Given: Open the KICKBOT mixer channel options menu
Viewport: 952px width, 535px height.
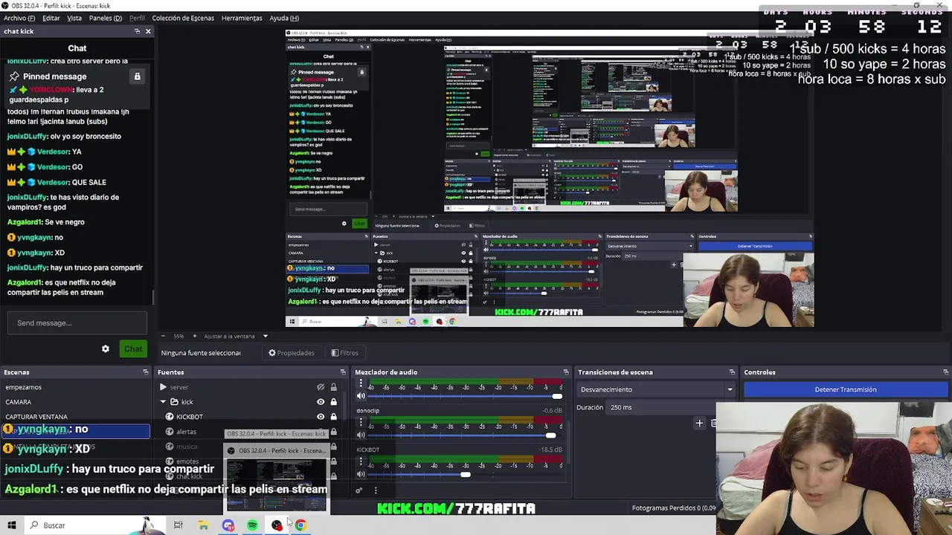Looking at the screenshot, I should [361, 462].
